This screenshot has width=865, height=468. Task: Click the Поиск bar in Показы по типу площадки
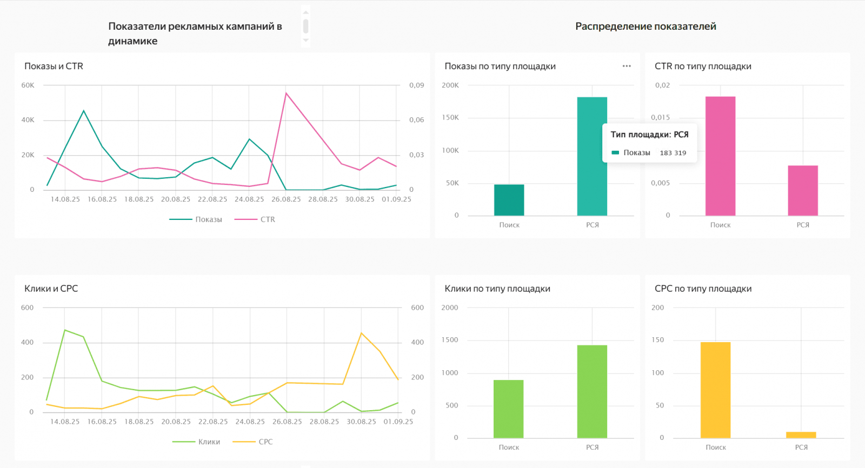[x=509, y=200]
